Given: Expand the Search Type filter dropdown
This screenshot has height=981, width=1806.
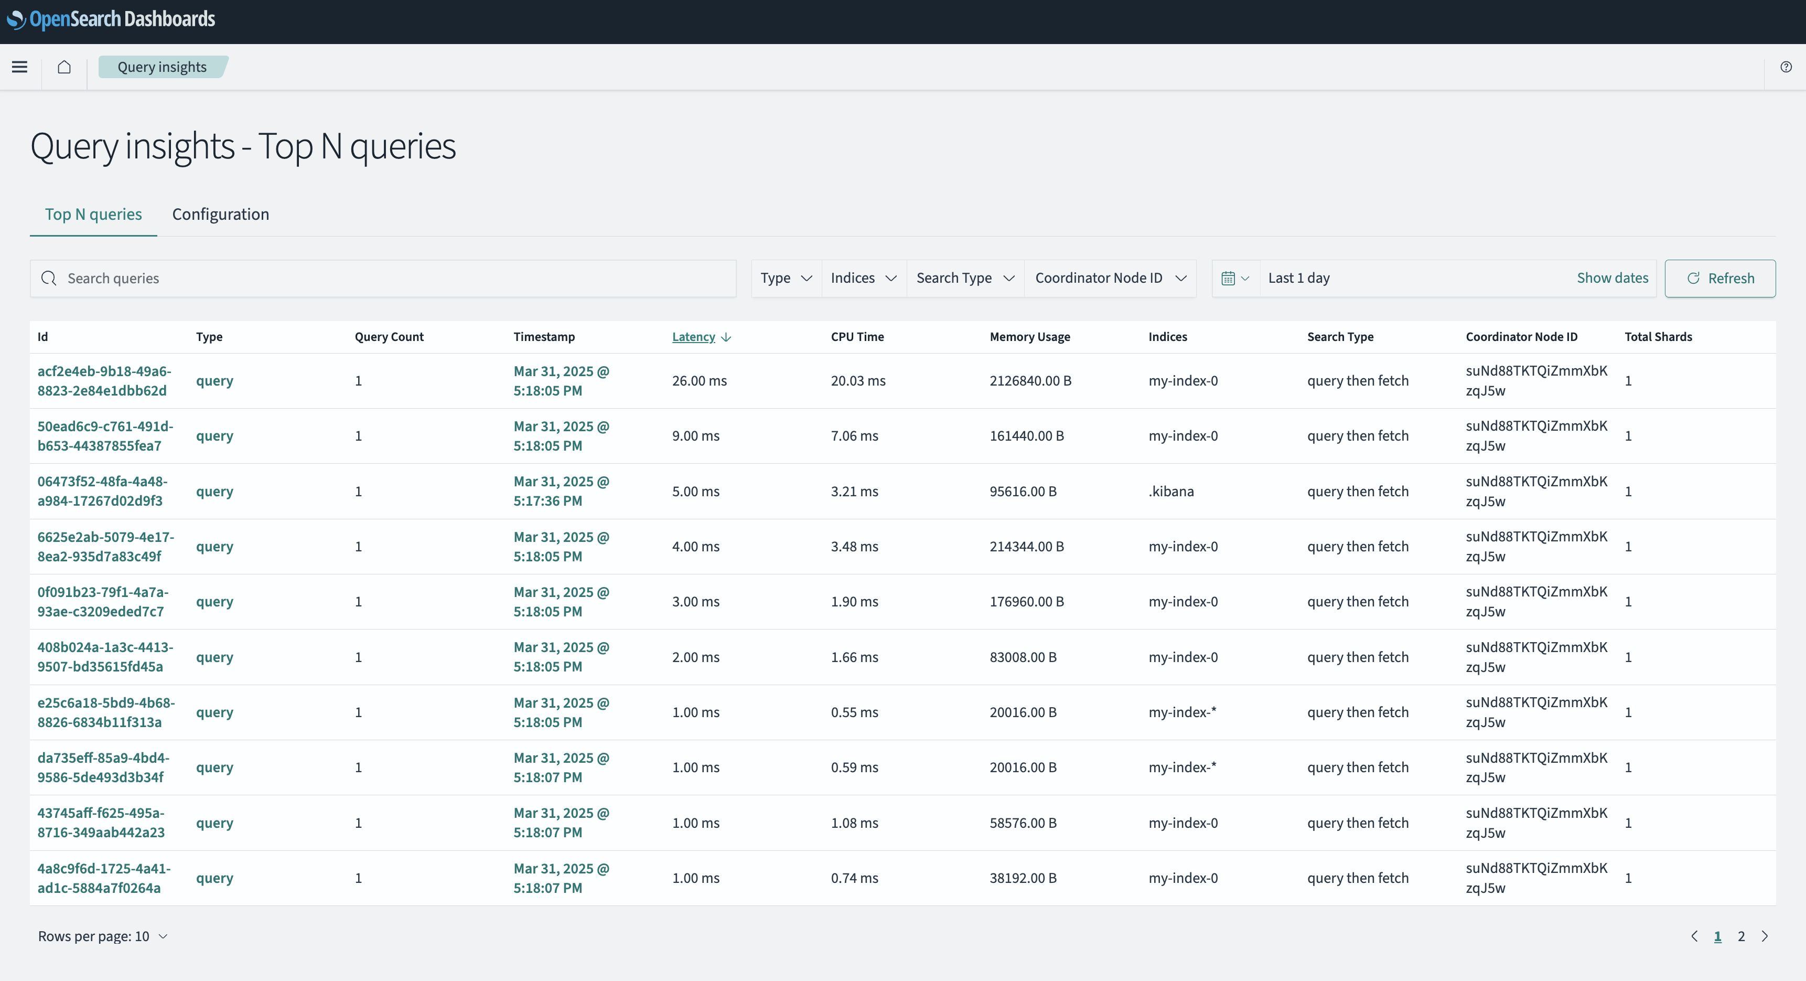Looking at the screenshot, I should (x=965, y=279).
